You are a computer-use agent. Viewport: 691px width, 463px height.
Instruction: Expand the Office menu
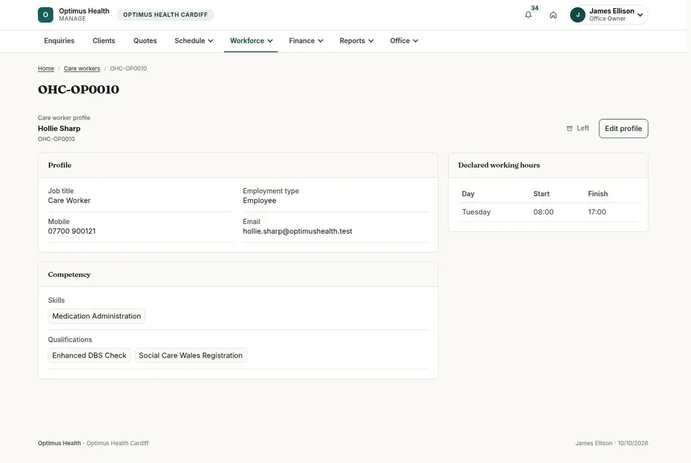click(404, 41)
